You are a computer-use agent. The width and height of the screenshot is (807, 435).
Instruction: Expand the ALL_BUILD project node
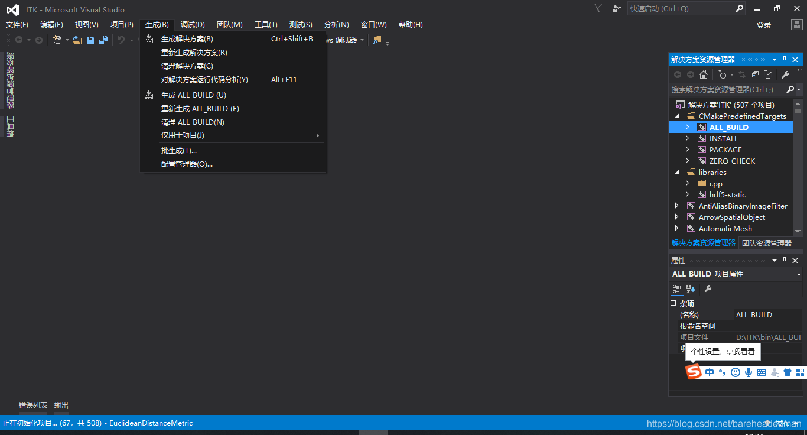click(x=688, y=128)
